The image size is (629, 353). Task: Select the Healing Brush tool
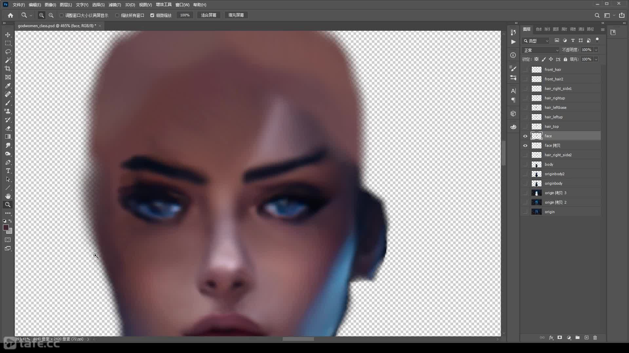[8, 94]
